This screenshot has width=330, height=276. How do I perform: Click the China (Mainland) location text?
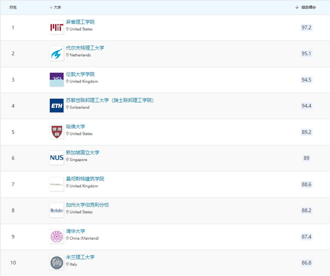pyautogui.click(x=84, y=238)
